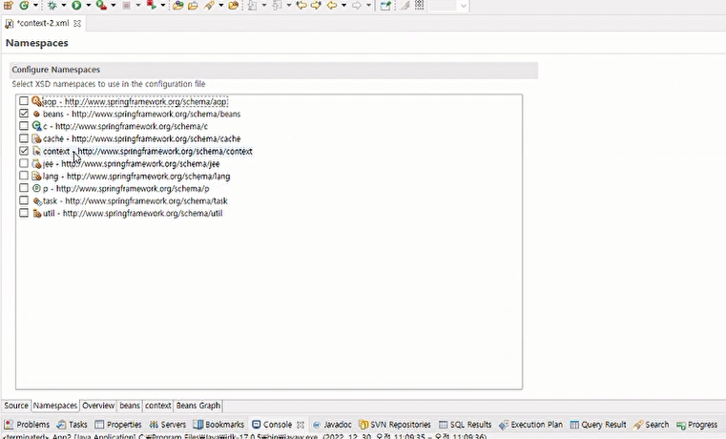The image size is (726, 439).
Task: Click the Execution Plan view icon
Action: (x=504, y=425)
